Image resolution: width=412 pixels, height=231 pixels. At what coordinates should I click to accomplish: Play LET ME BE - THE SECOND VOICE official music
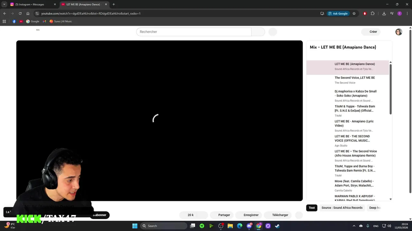coord(348,141)
